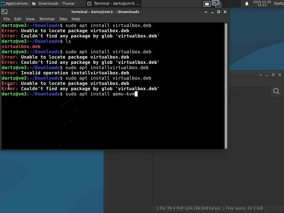
Task: Click the Terminal vertical scrollbar
Action: click(x=226, y=86)
